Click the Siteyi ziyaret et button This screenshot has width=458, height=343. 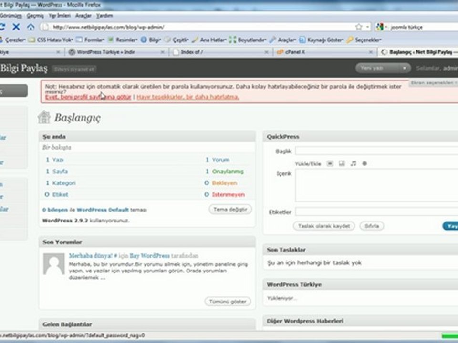[74, 70]
